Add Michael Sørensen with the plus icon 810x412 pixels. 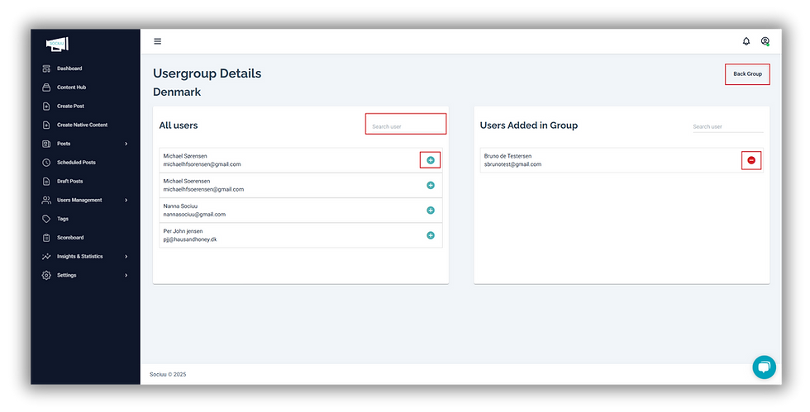431,160
